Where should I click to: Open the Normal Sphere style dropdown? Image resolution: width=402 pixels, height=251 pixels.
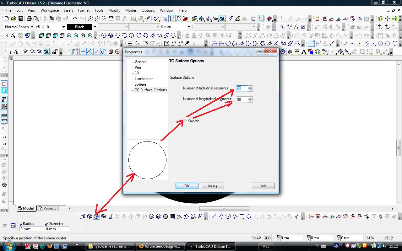[x=32, y=27]
